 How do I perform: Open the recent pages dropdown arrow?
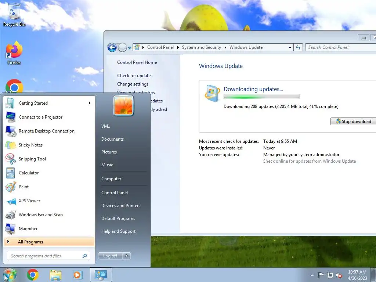coord(130,47)
